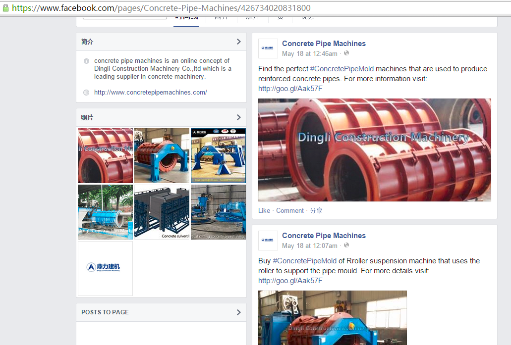Open outdoor blue pipe machine thumbnail
Viewport: 511px width, 345px height.
pos(105,212)
